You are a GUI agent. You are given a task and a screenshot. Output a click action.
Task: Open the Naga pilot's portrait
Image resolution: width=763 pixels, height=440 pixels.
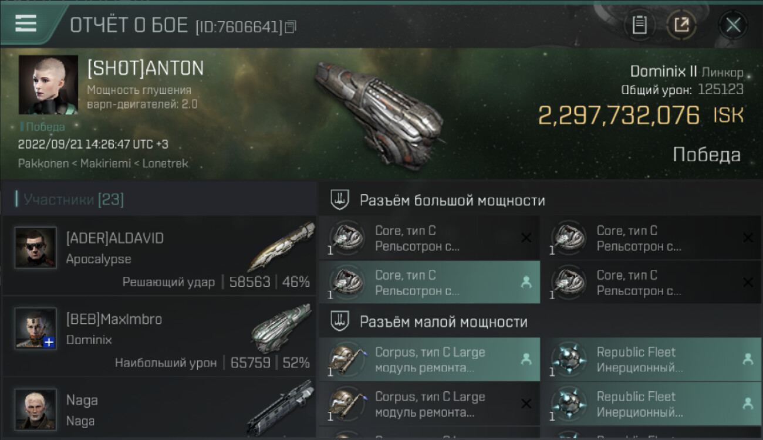pyautogui.click(x=36, y=409)
